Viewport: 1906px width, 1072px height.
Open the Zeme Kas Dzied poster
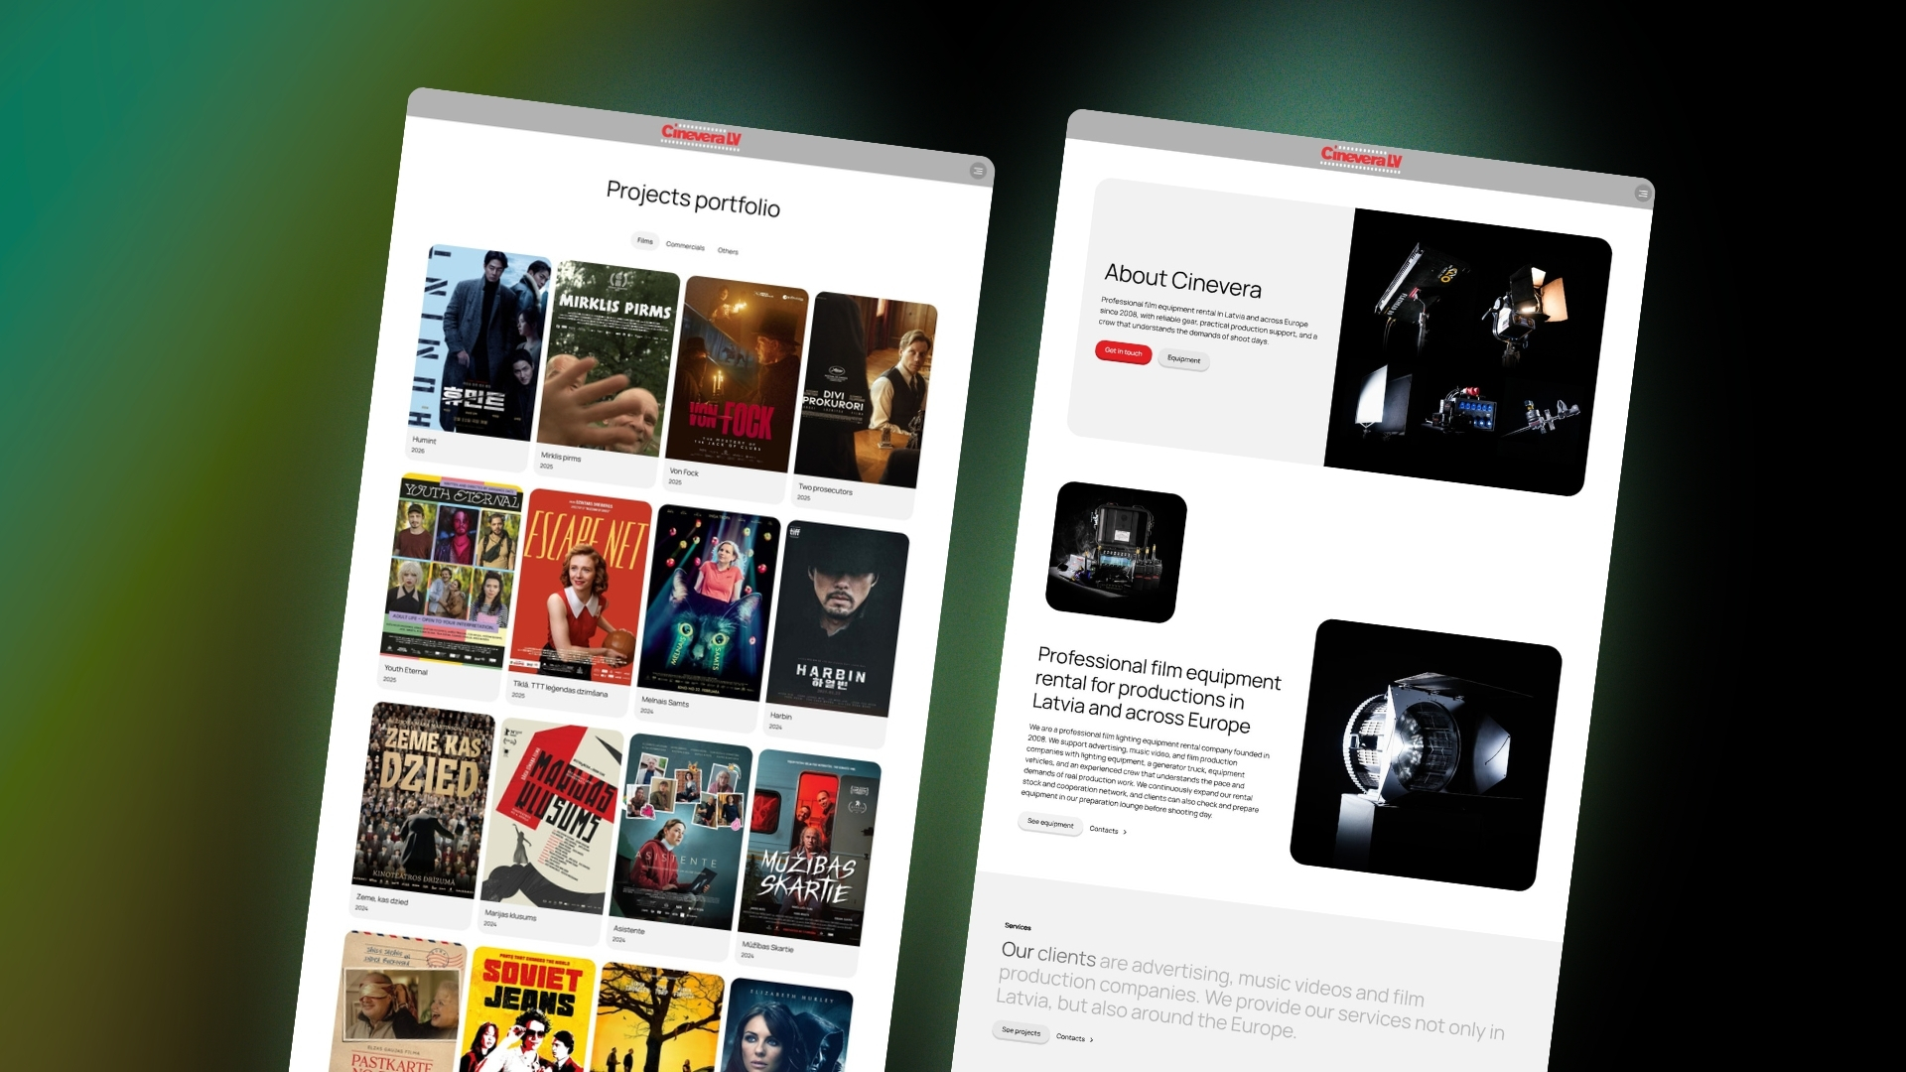point(424,798)
